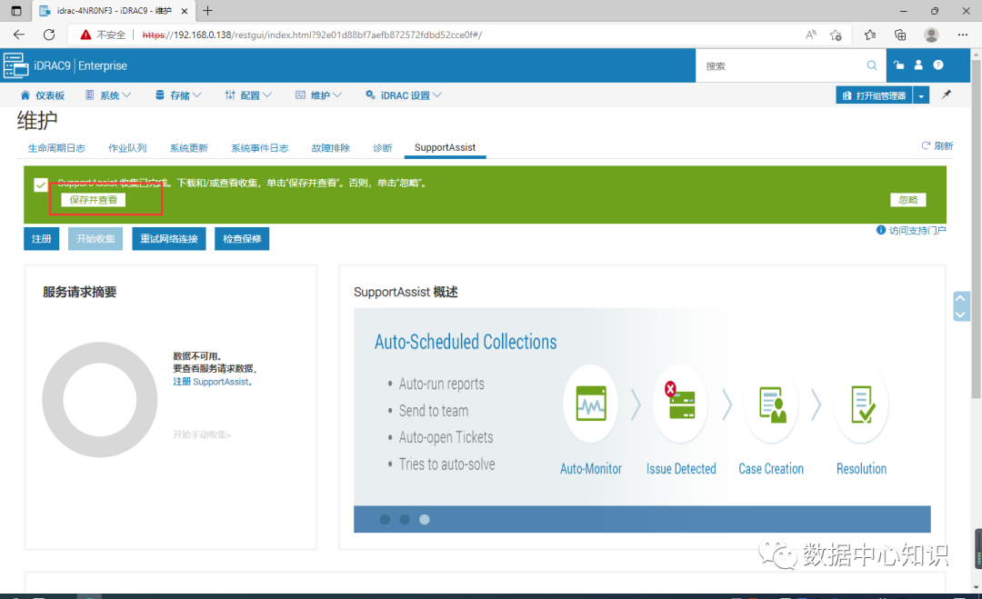982x599 pixels.
Task: Open browser settings and more menu
Action: tap(963, 35)
